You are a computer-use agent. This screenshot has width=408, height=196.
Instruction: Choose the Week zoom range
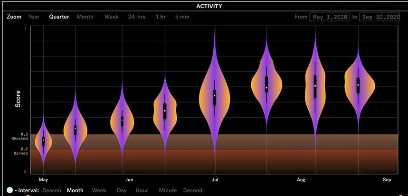click(x=112, y=17)
